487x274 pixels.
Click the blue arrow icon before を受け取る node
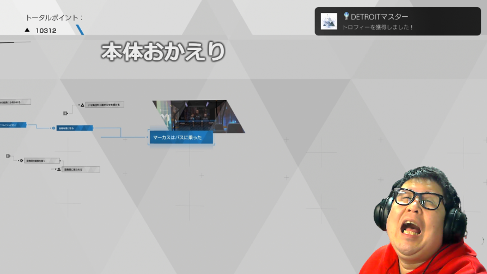53,128
